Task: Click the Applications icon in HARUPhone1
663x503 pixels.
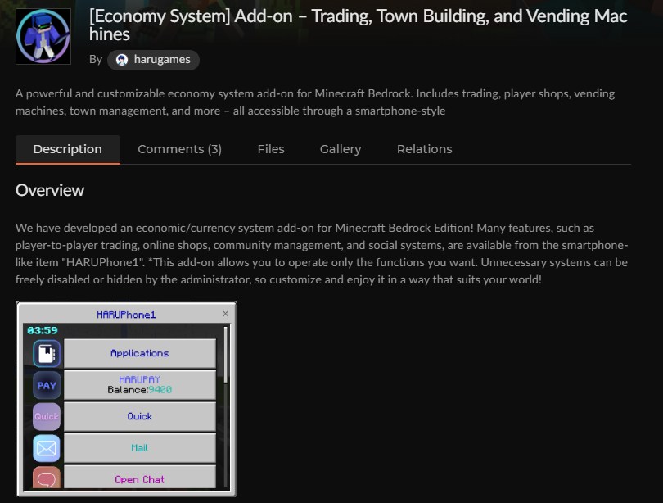Action: click(47, 353)
